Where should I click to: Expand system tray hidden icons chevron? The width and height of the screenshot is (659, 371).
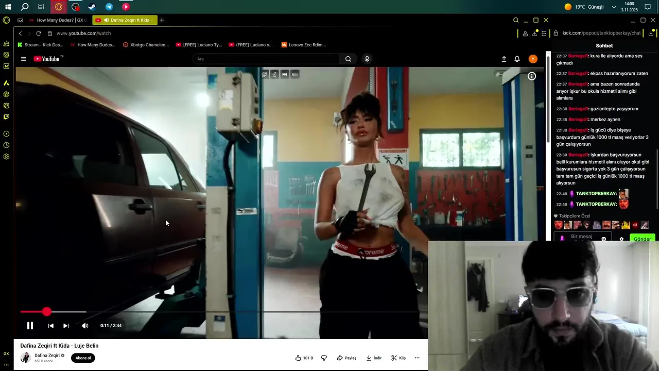pyautogui.click(x=614, y=7)
